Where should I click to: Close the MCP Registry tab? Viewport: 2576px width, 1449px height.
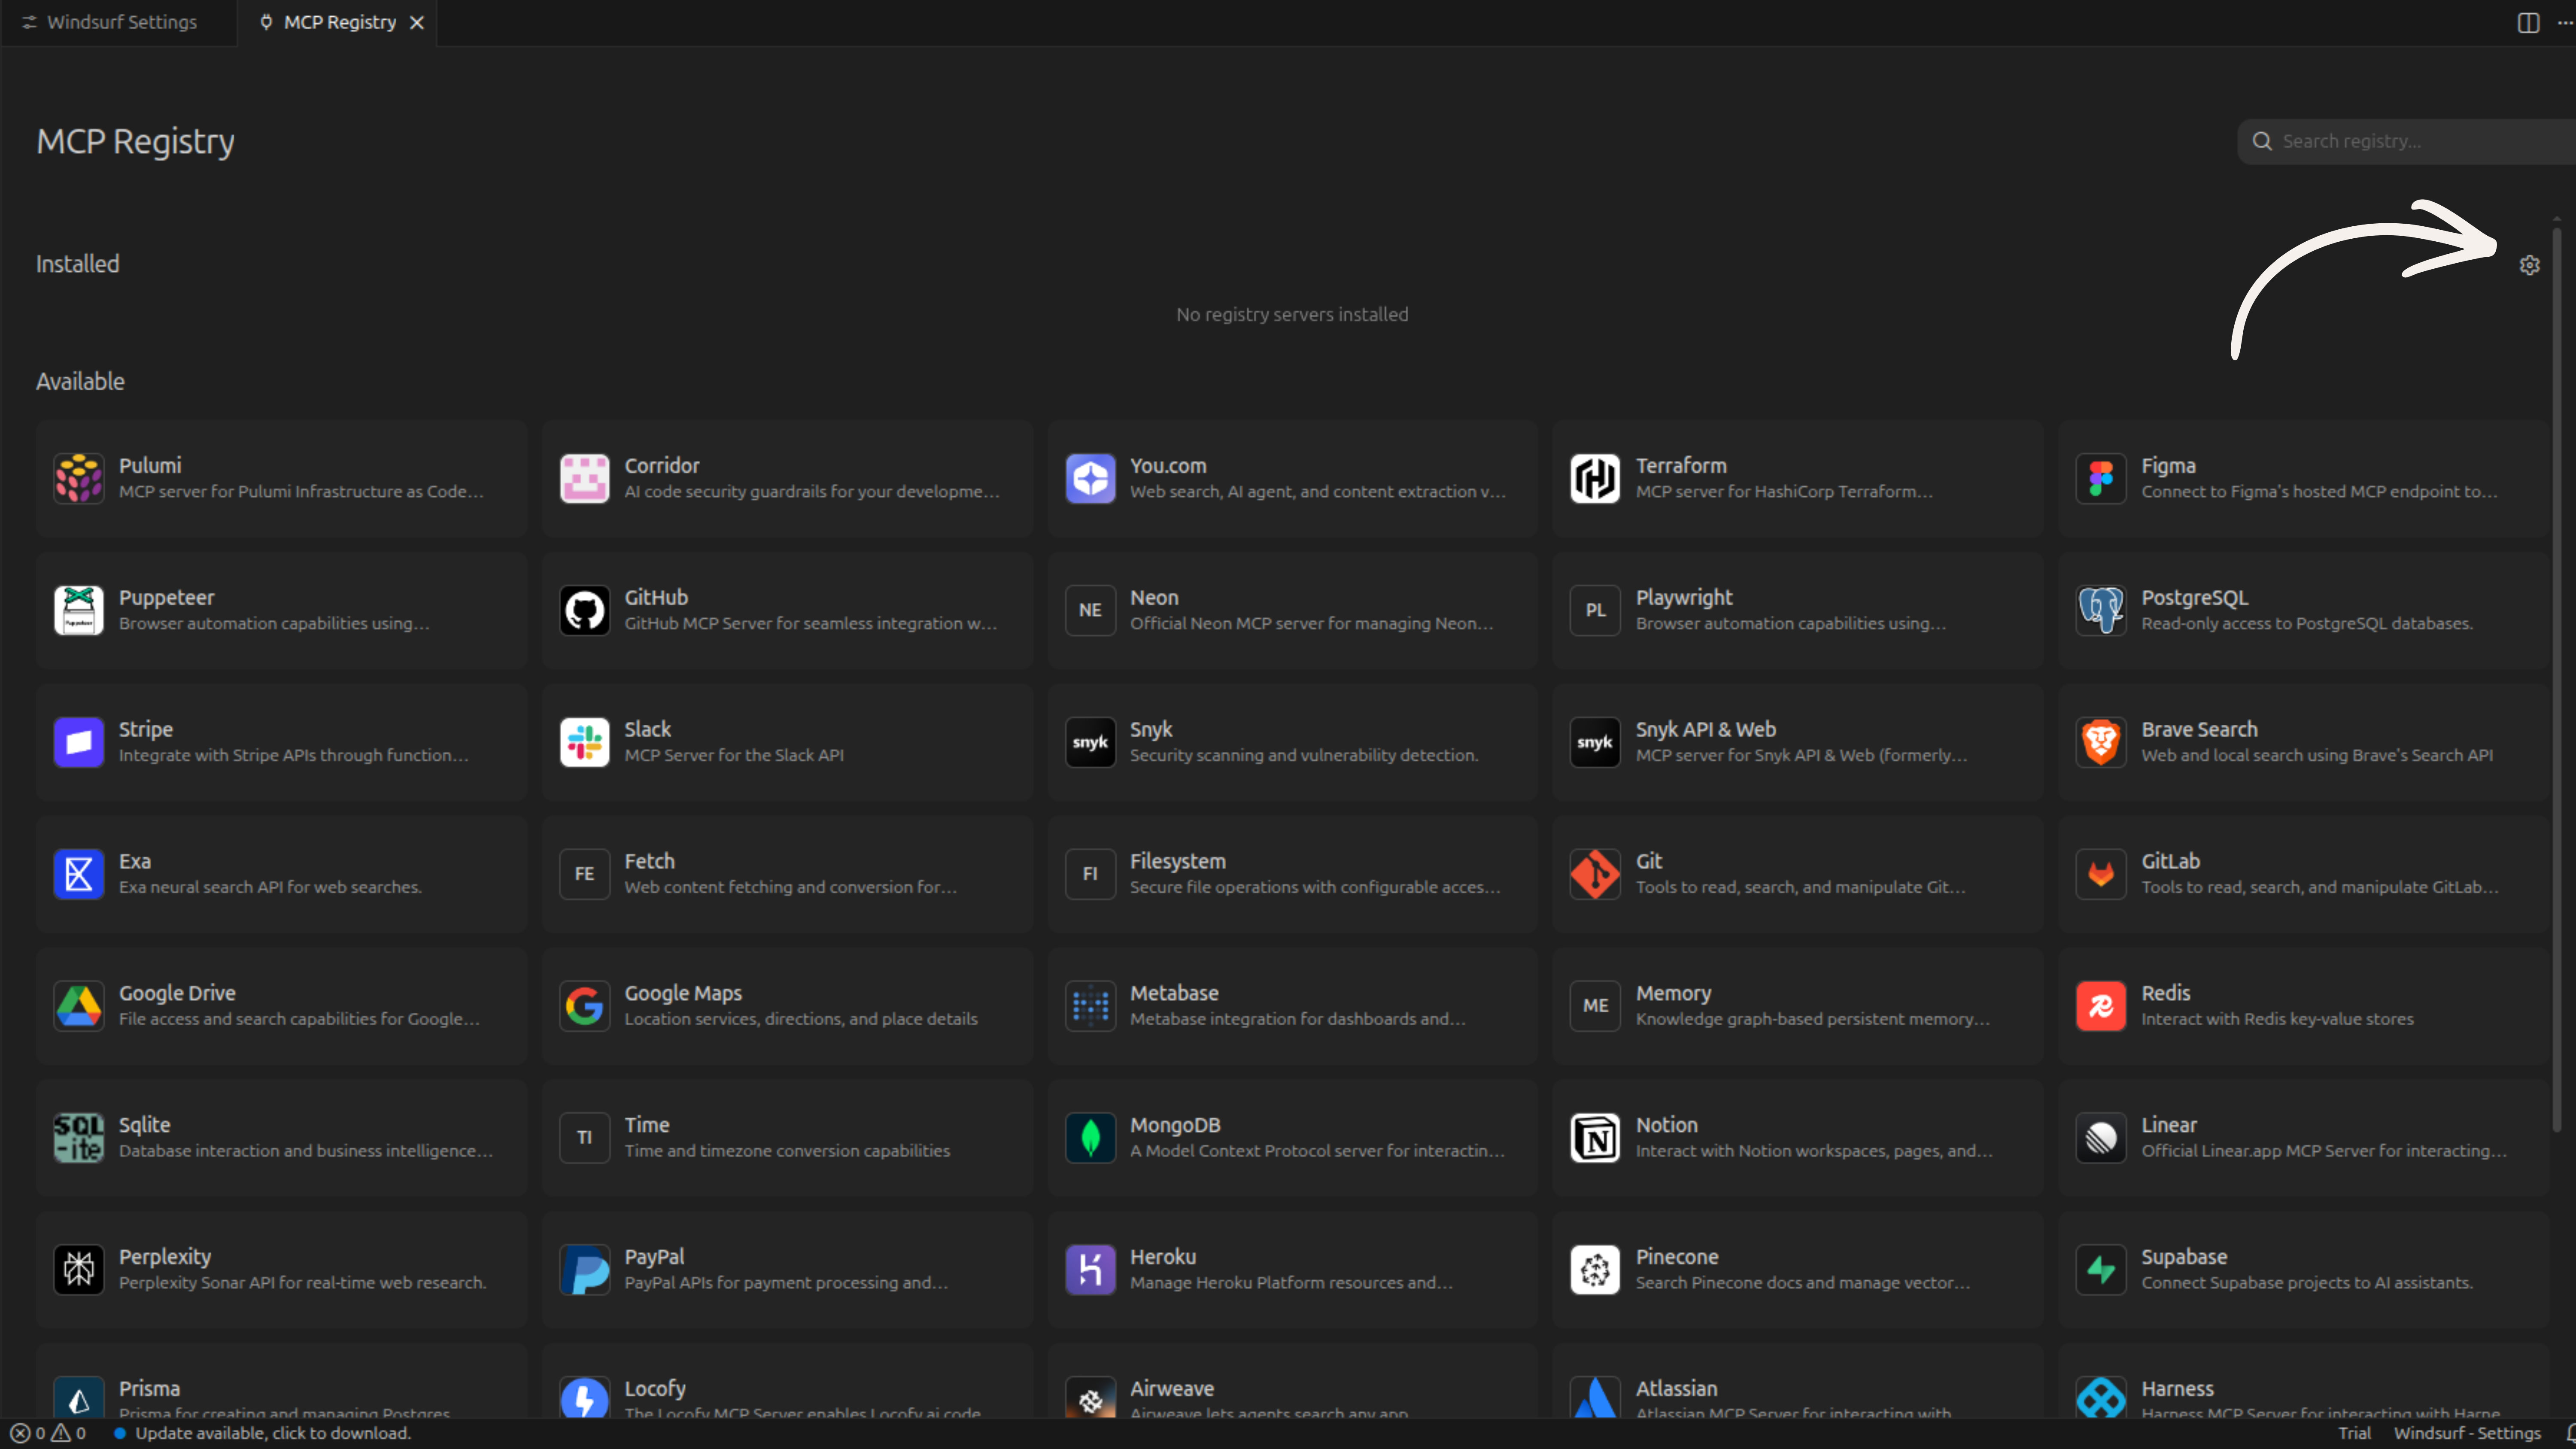417,22
